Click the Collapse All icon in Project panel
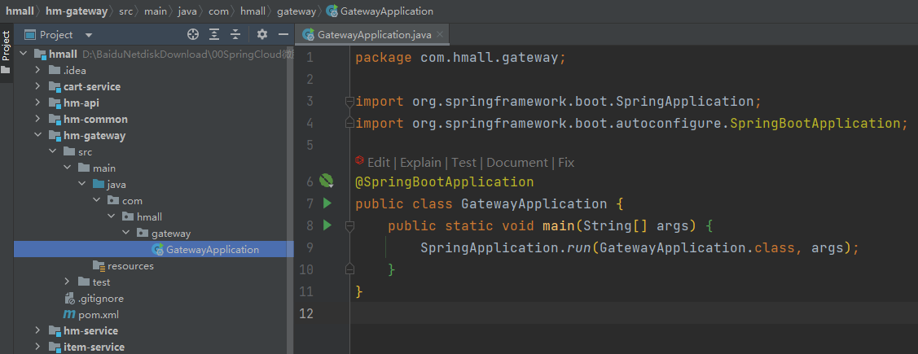The height and width of the screenshot is (354, 918). pos(235,34)
